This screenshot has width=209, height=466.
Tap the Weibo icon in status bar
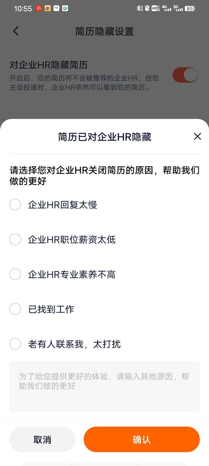pyautogui.click(x=47, y=8)
